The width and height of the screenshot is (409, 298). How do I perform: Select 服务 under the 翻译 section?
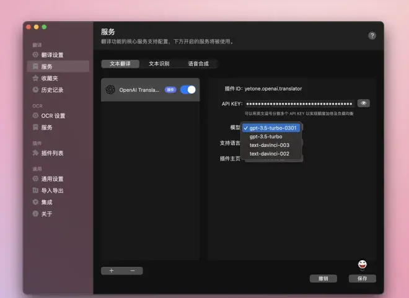tap(58, 66)
